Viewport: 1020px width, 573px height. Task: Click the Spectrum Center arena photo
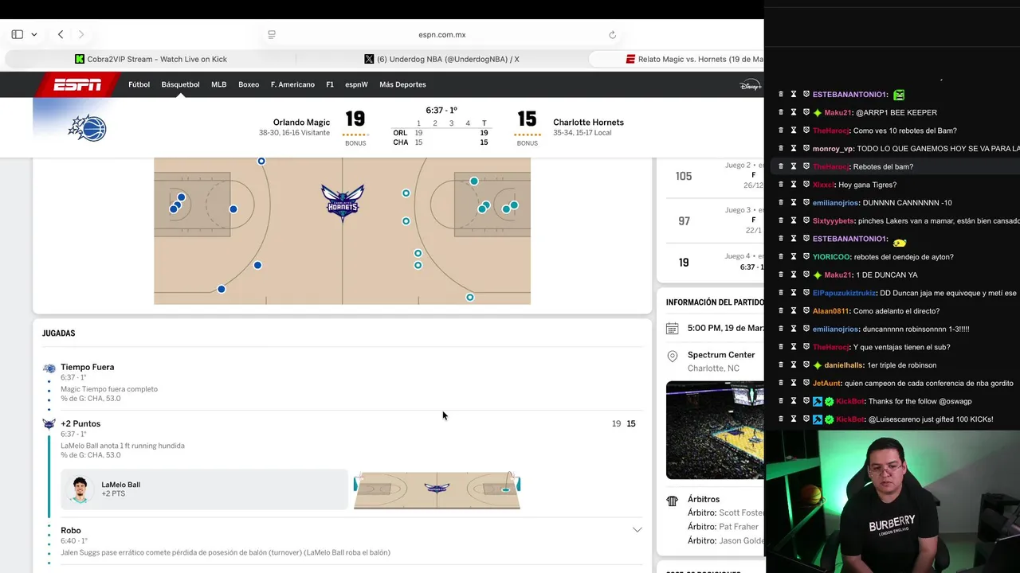[715, 431]
